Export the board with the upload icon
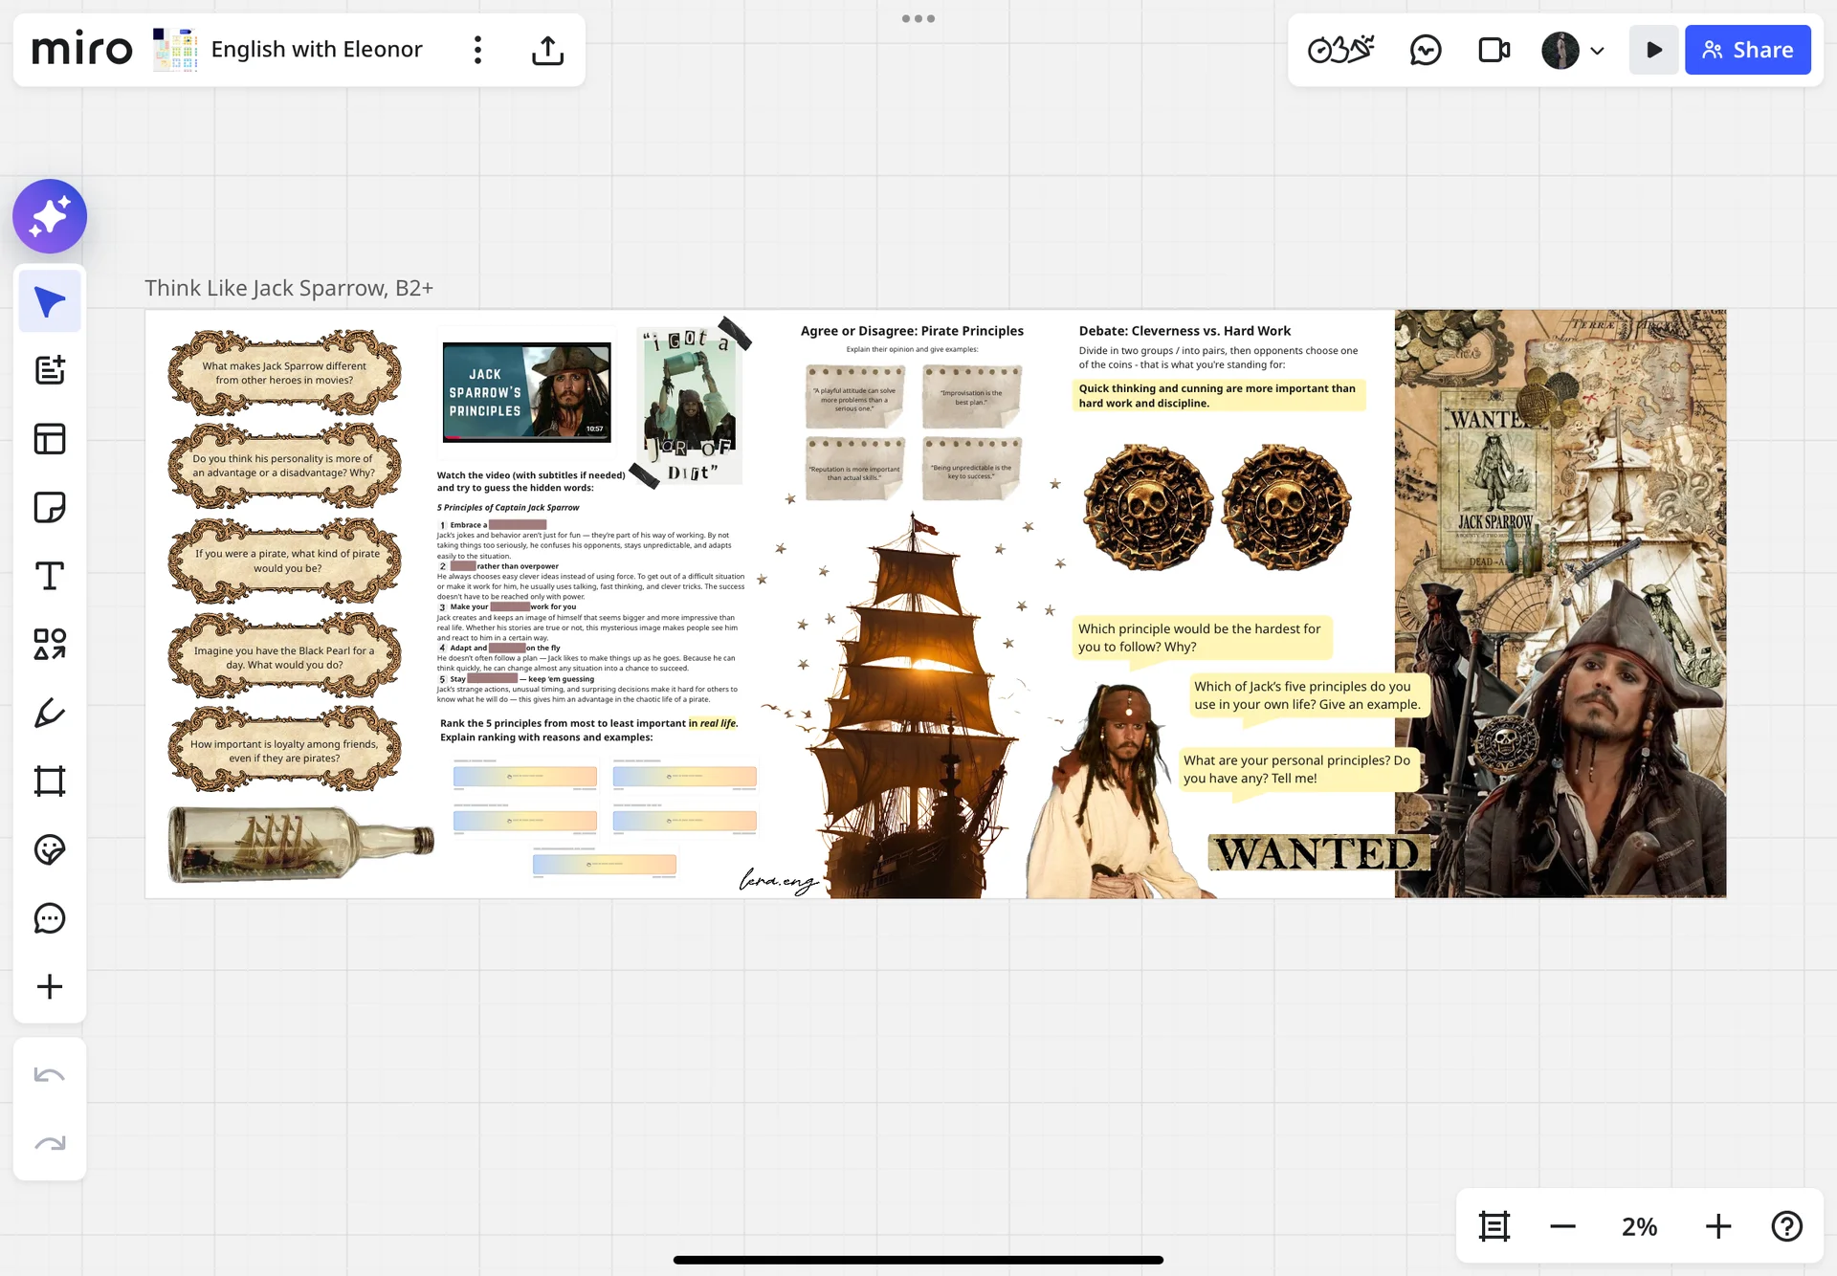The height and width of the screenshot is (1276, 1837). [x=547, y=50]
